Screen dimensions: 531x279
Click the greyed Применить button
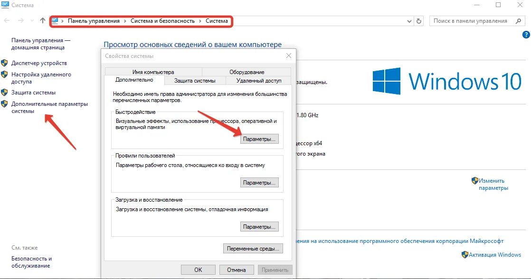point(275,270)
